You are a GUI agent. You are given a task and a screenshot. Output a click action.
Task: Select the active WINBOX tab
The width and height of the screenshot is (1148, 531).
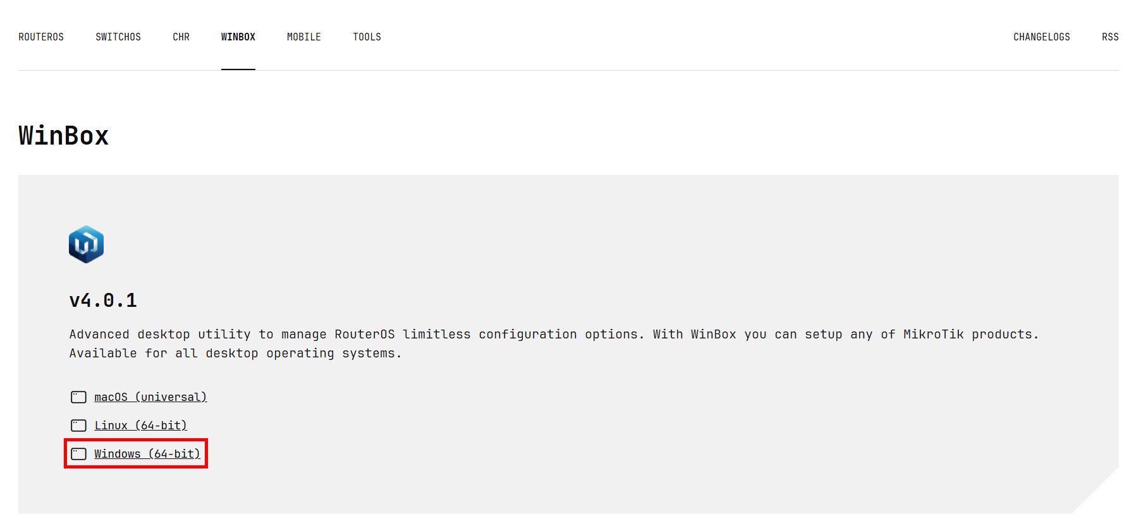[238, 37]
